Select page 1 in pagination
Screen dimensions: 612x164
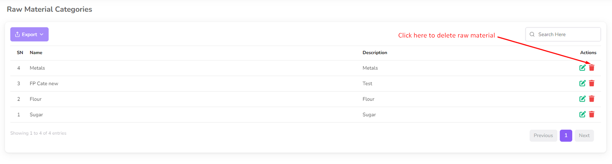(566, 135)
